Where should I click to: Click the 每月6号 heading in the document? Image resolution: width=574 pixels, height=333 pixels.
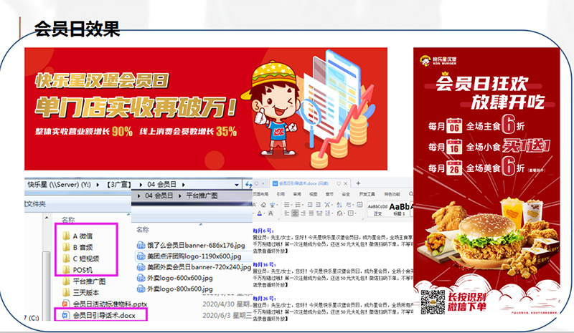click(x=263, y=231)
